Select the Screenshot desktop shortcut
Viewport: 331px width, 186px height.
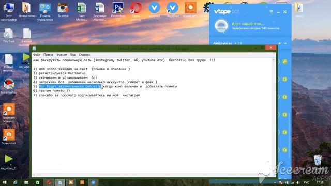click(9, 137)
